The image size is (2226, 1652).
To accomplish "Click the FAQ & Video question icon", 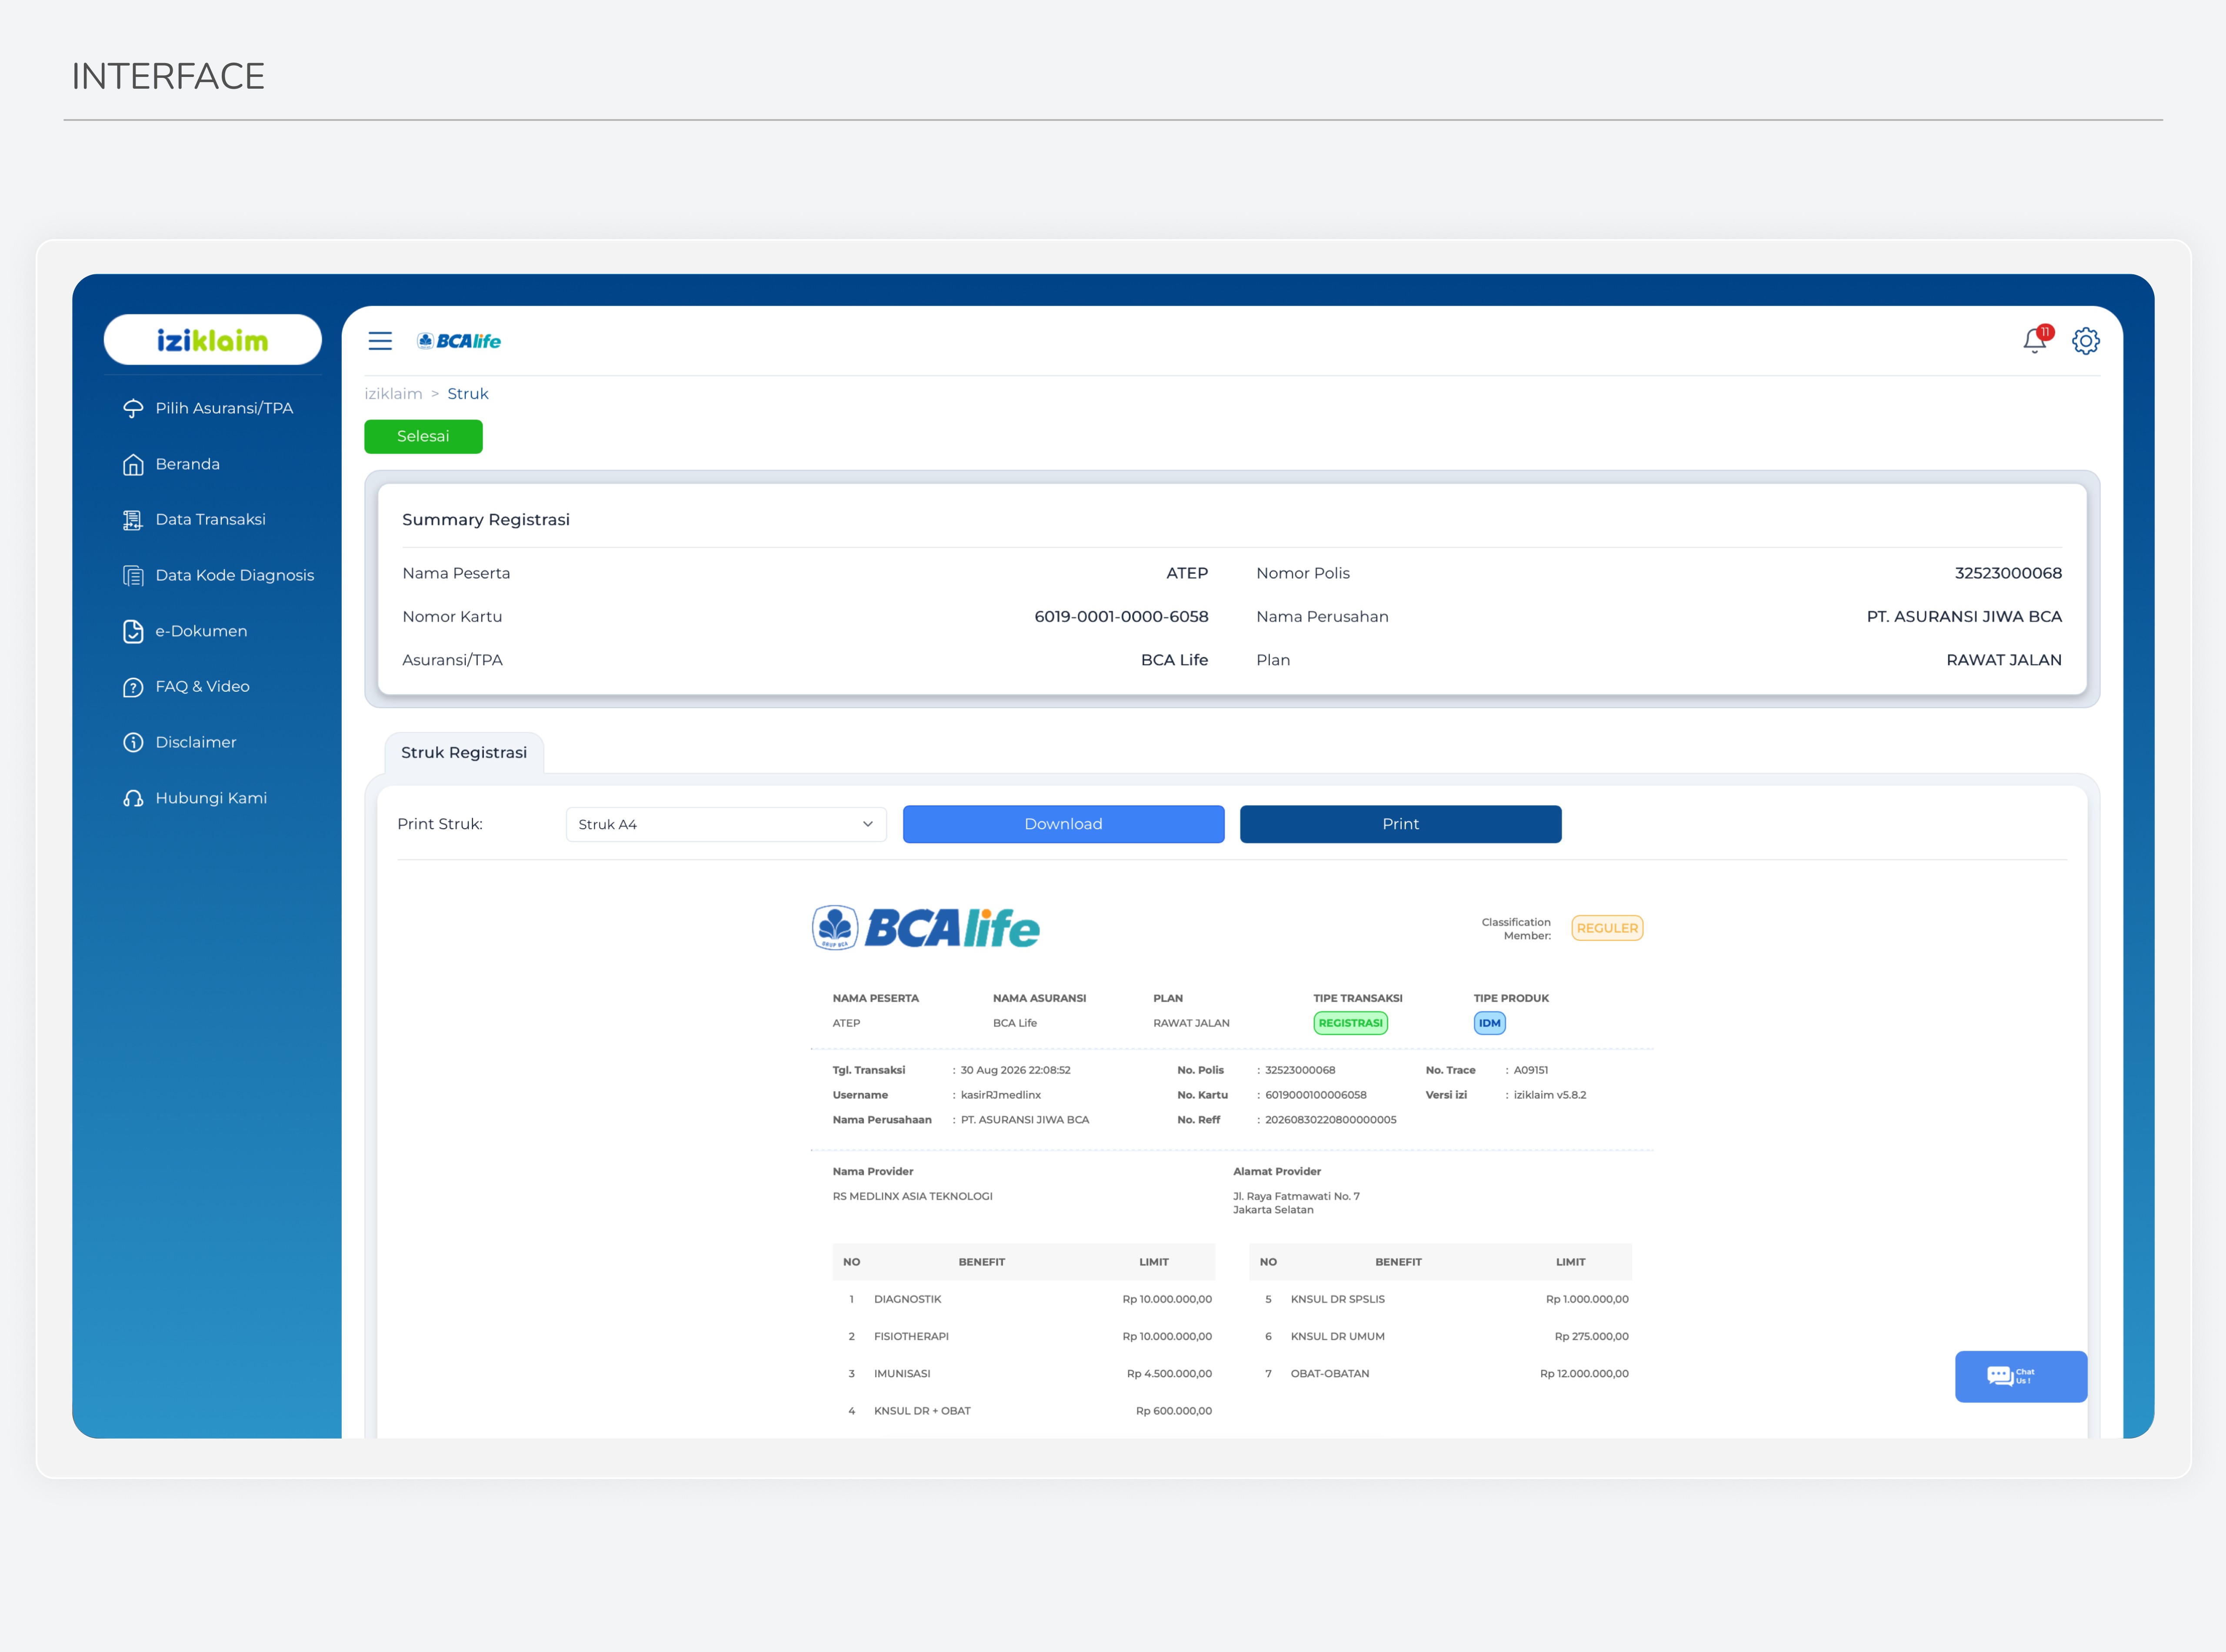I will point(133,687).
